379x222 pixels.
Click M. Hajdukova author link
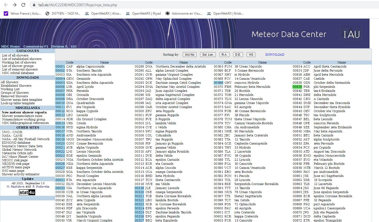[x=15, y=187]
